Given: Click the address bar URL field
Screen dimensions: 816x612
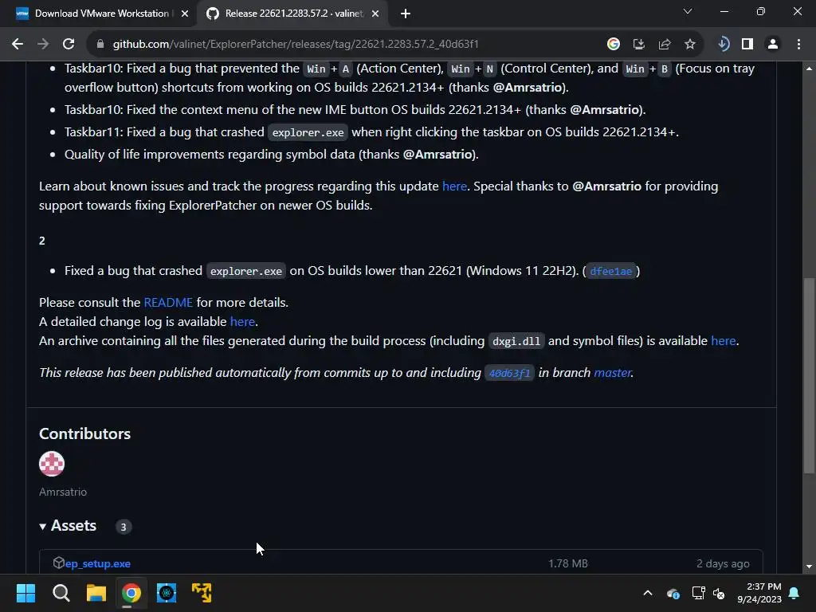Looking at the screenshot, I should (343, 45).
